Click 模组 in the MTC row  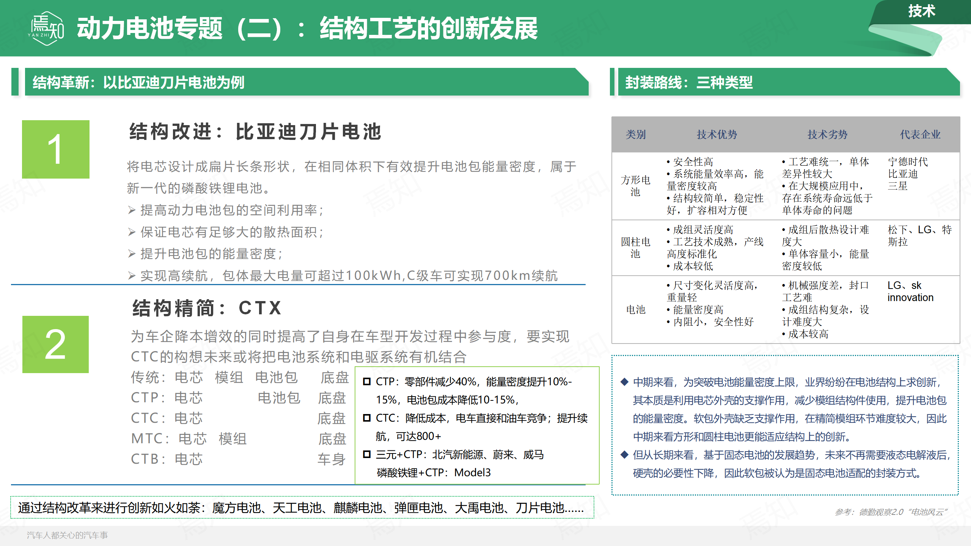click(x=233, y=439)
